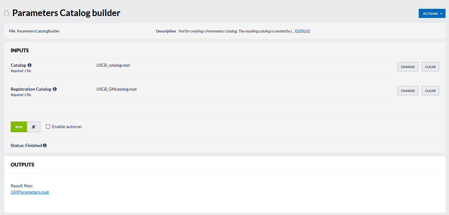Viewport: 449px width, 215px height.
Task: Click the Parameters Catalog builder title
Action: coord(66,13)
